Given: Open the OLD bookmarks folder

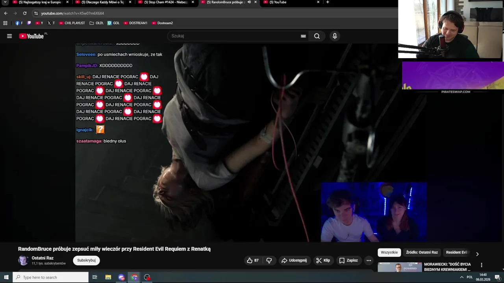Looking at the screenshot, I should [96, 23].
